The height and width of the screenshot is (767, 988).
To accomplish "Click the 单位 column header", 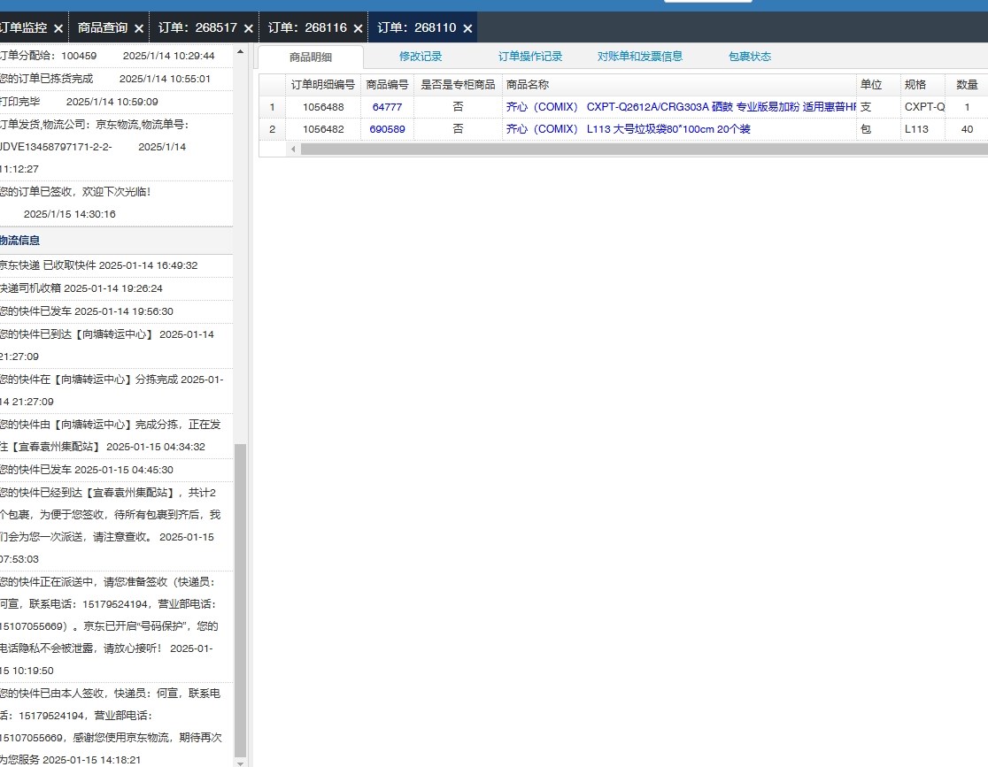I will 878,84.
